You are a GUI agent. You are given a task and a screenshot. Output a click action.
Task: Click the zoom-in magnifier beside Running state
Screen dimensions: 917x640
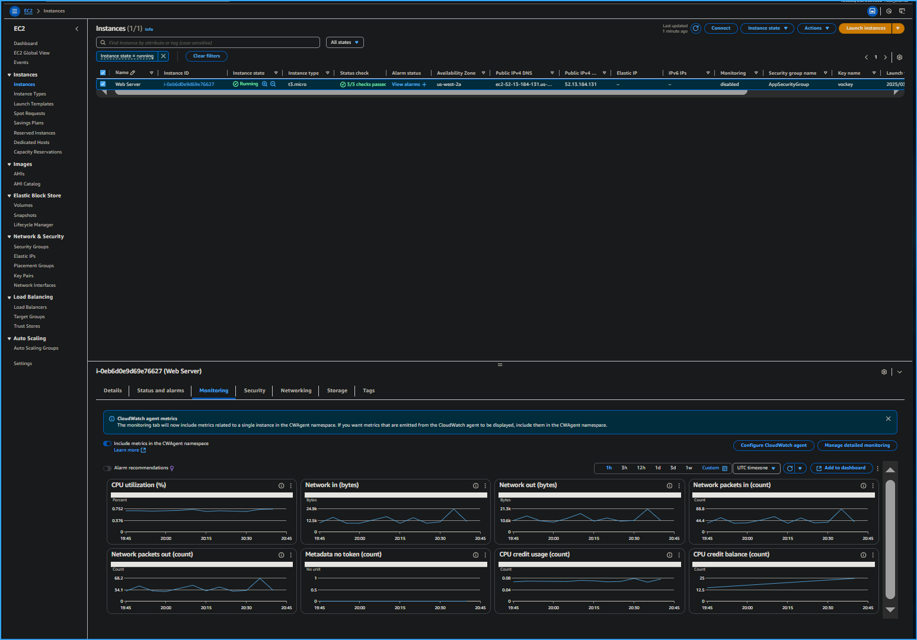click(x=264, y=84)
